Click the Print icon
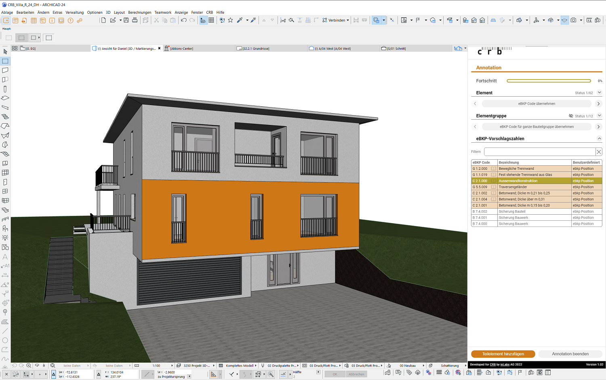This screenshot has height=380, width=606. [135, 20]
